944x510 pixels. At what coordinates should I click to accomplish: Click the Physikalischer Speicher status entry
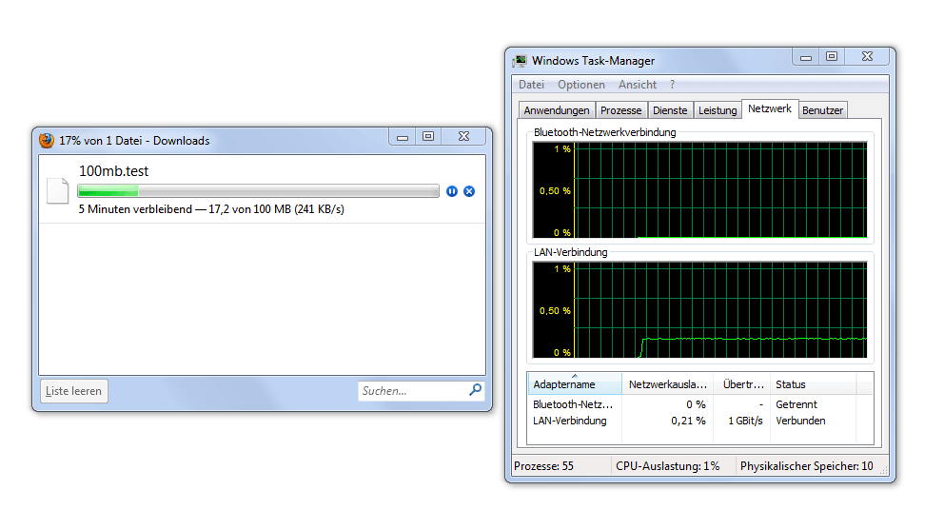(x=806, y=466)
